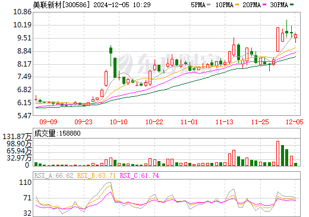309x217 pixels.
Task: Click the 5PMA legend label
Action: click(198, 5)
